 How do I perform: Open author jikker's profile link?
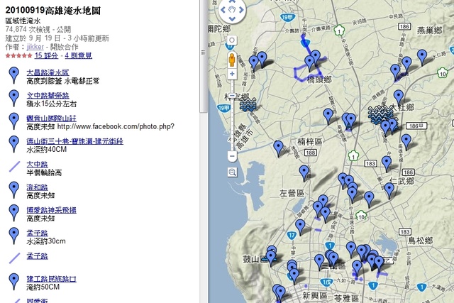pos(35,47)
